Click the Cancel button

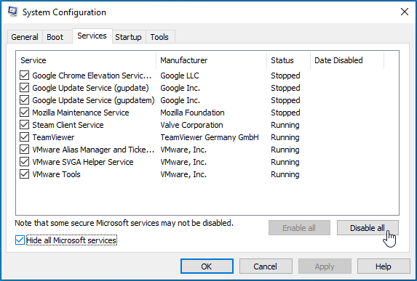[x=266, y=266]
